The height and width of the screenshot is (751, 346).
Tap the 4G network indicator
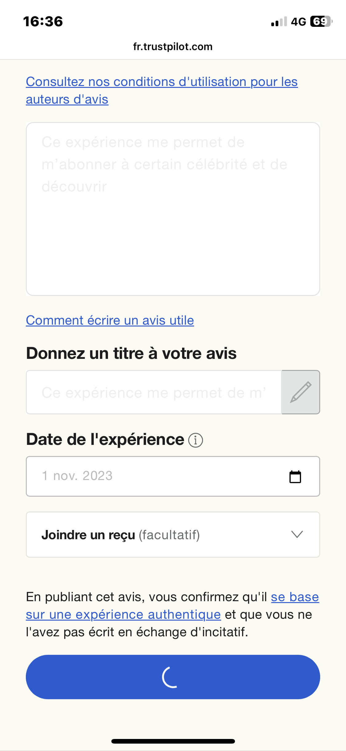coord(298,22)
